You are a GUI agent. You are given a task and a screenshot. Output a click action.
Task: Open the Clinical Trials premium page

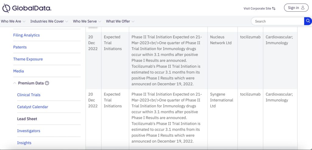tap(29, 95)
